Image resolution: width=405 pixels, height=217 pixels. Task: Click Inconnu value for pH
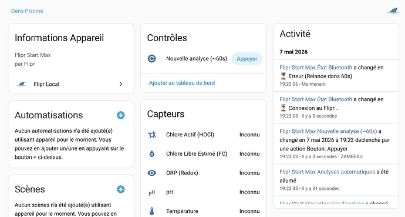[x=249, y=192]
